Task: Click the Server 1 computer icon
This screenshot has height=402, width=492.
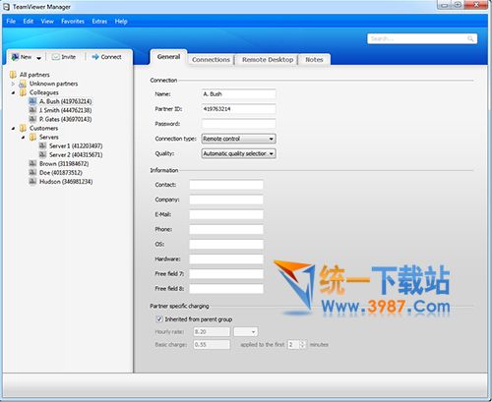Action: 42,145
